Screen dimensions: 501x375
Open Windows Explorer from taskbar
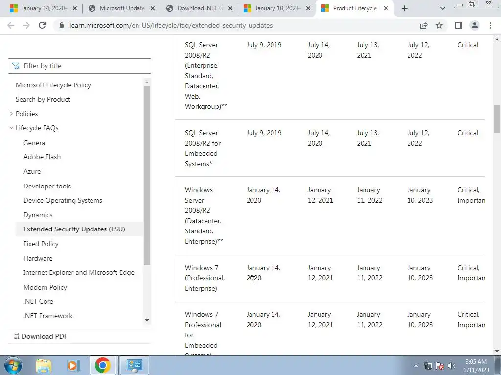click(x=44, y=365)
